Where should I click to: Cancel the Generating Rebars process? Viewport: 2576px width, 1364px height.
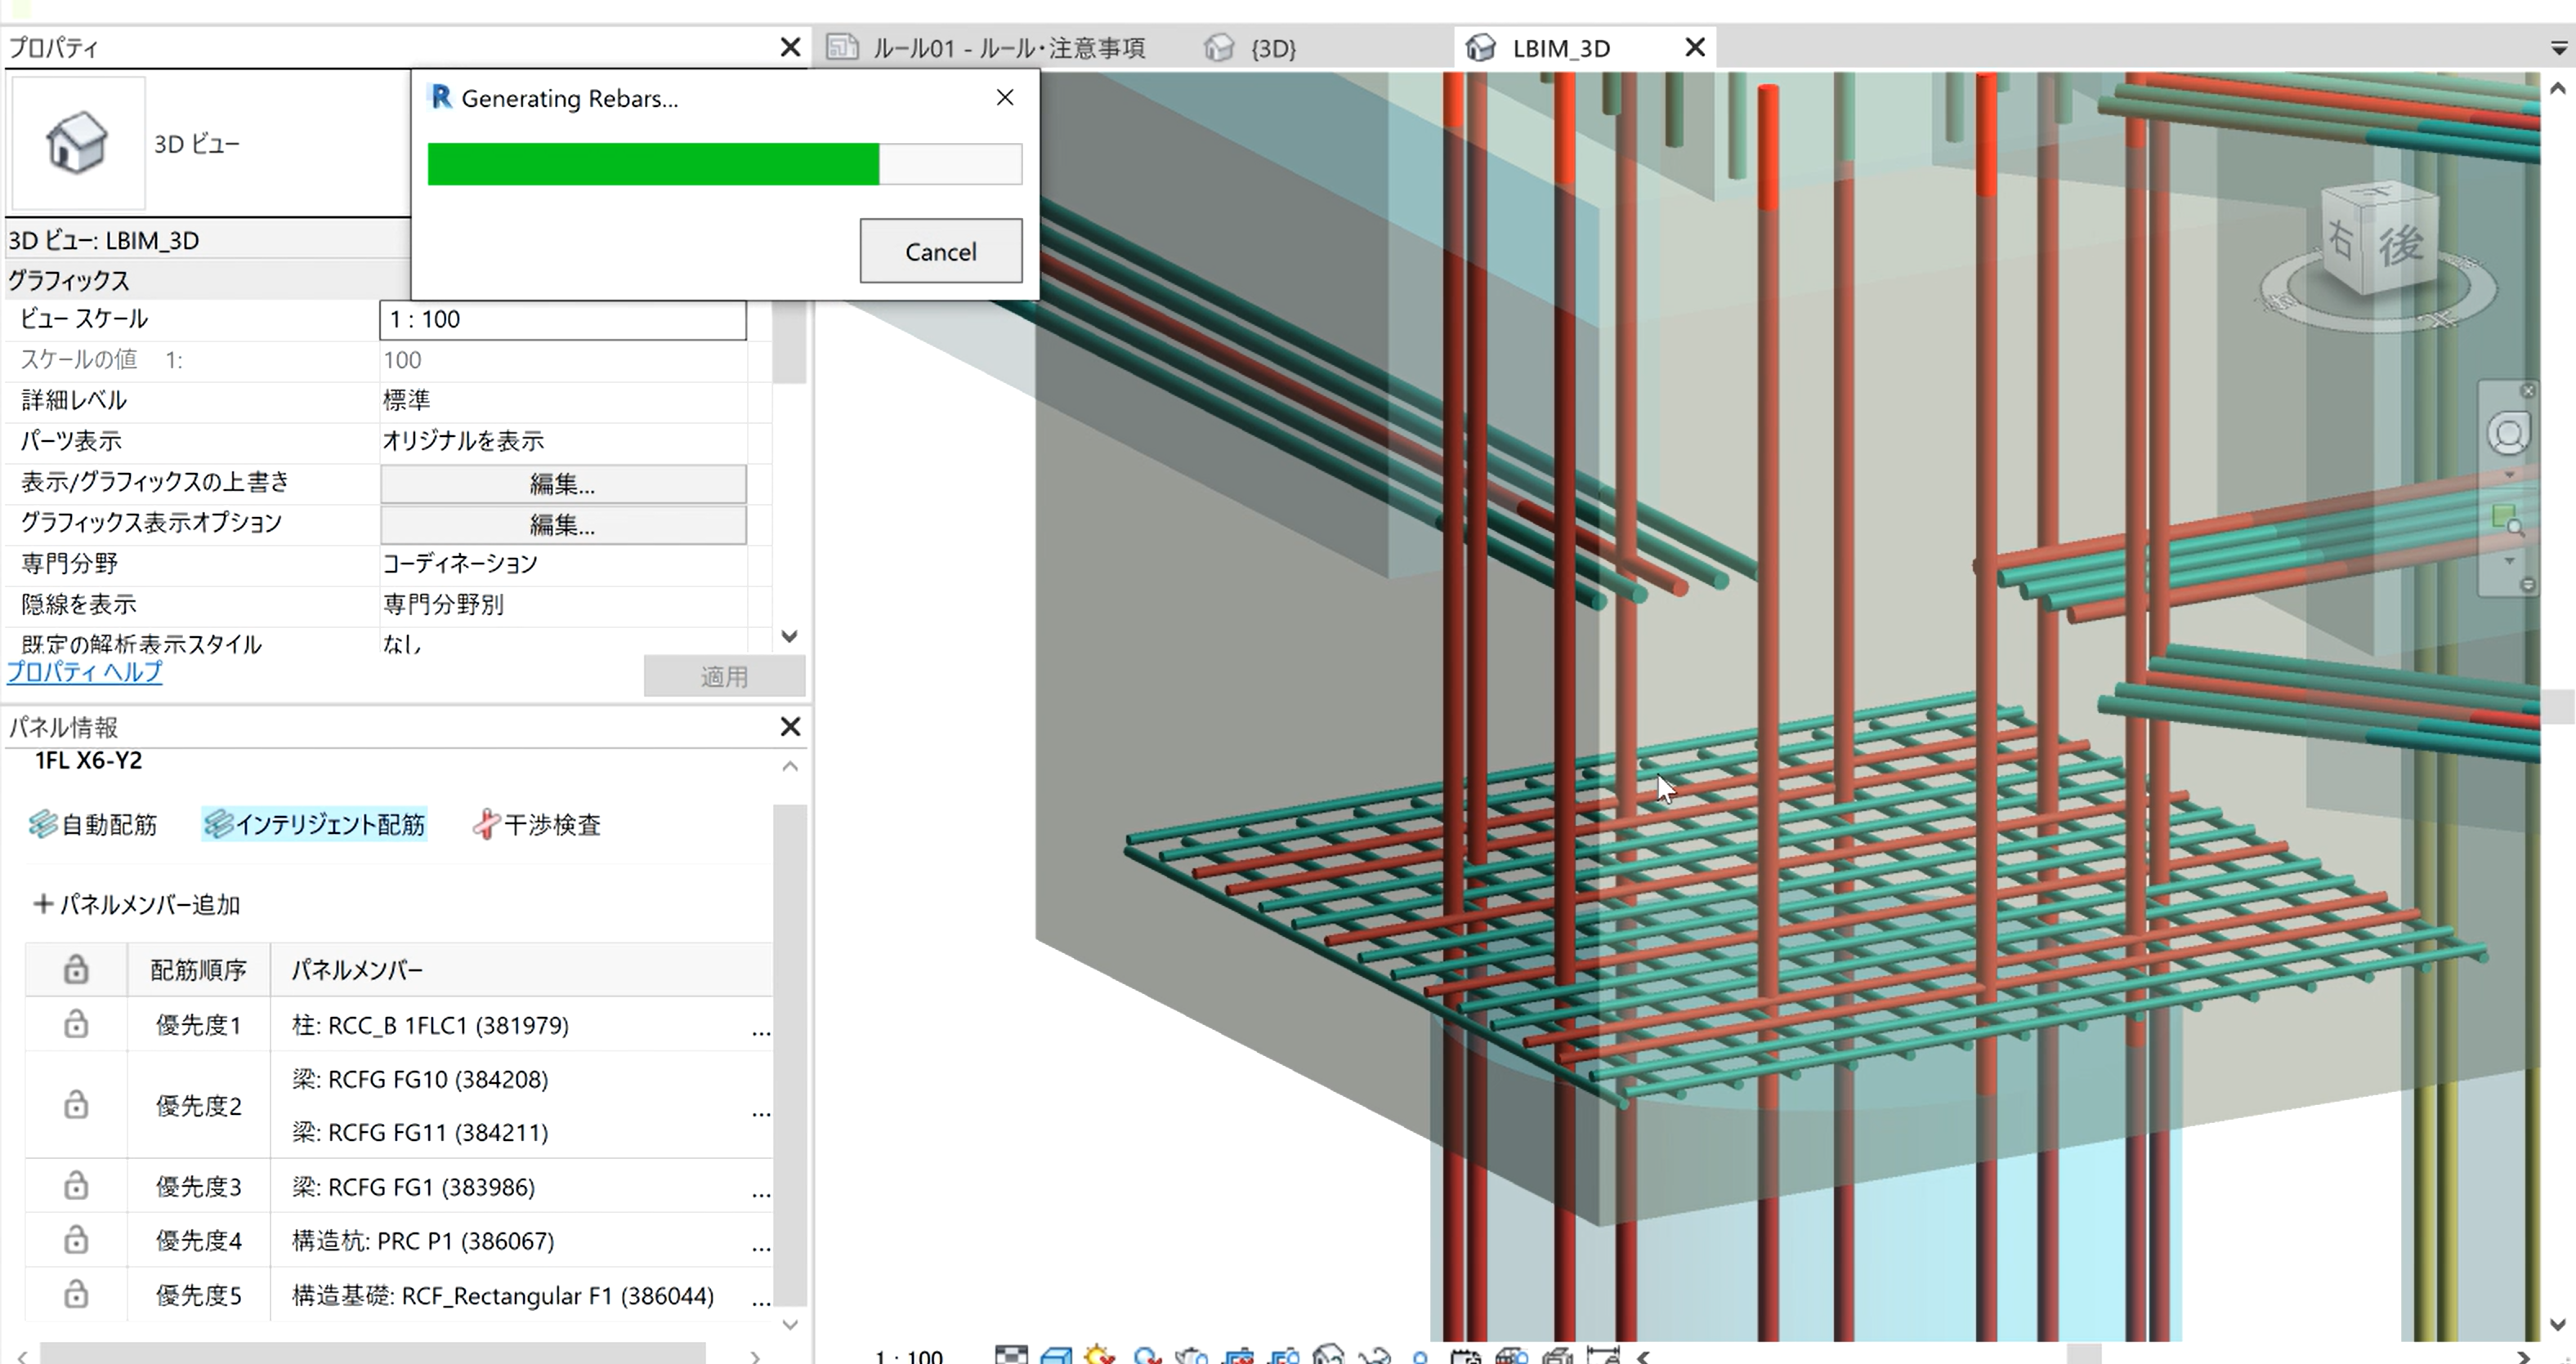tap(940, 251)
